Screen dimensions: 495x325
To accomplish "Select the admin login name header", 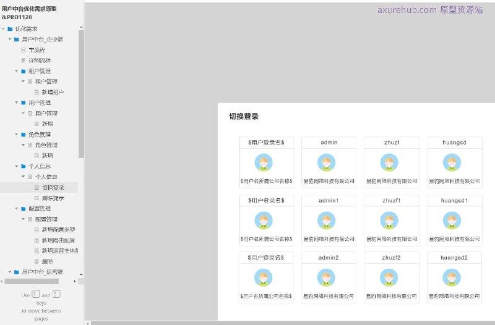I will click(329, 143).
